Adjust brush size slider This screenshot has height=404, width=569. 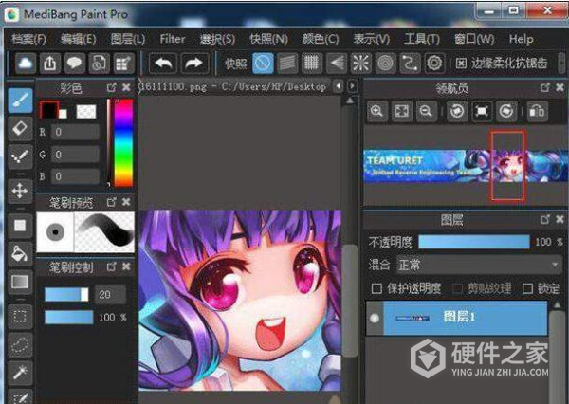(x=66, y=294)
